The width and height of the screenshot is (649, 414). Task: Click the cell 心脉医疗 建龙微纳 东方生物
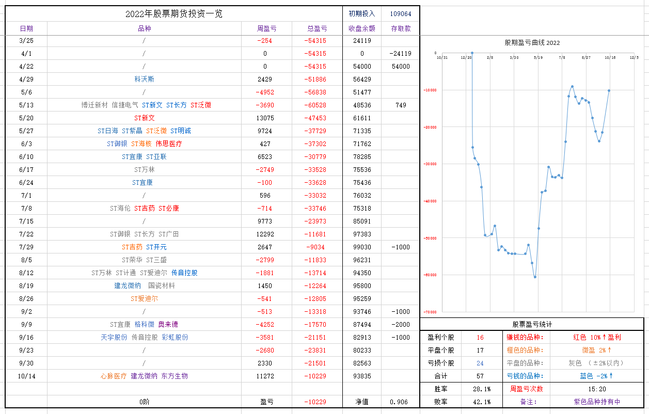tap(144, 376)
